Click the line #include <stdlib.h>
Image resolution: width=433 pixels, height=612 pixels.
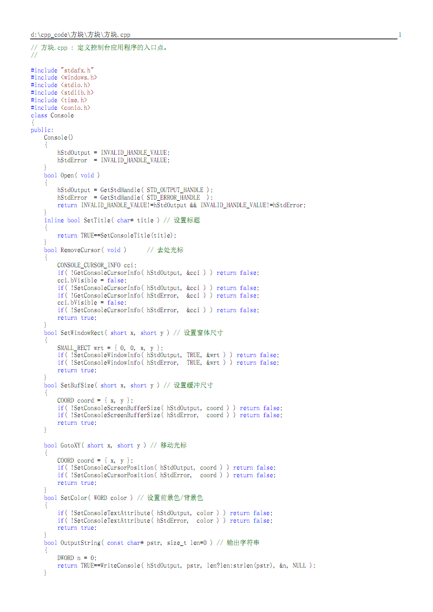pyautogui.click(x=62, y=93)
